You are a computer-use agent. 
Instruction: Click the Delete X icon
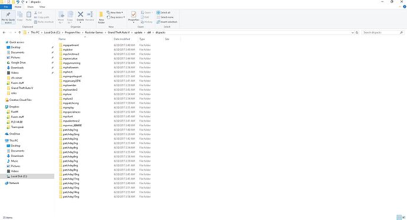pos(80,14)
